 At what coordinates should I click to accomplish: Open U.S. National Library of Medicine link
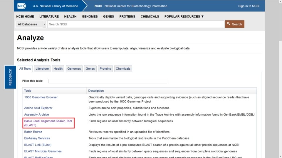(55, 6)
